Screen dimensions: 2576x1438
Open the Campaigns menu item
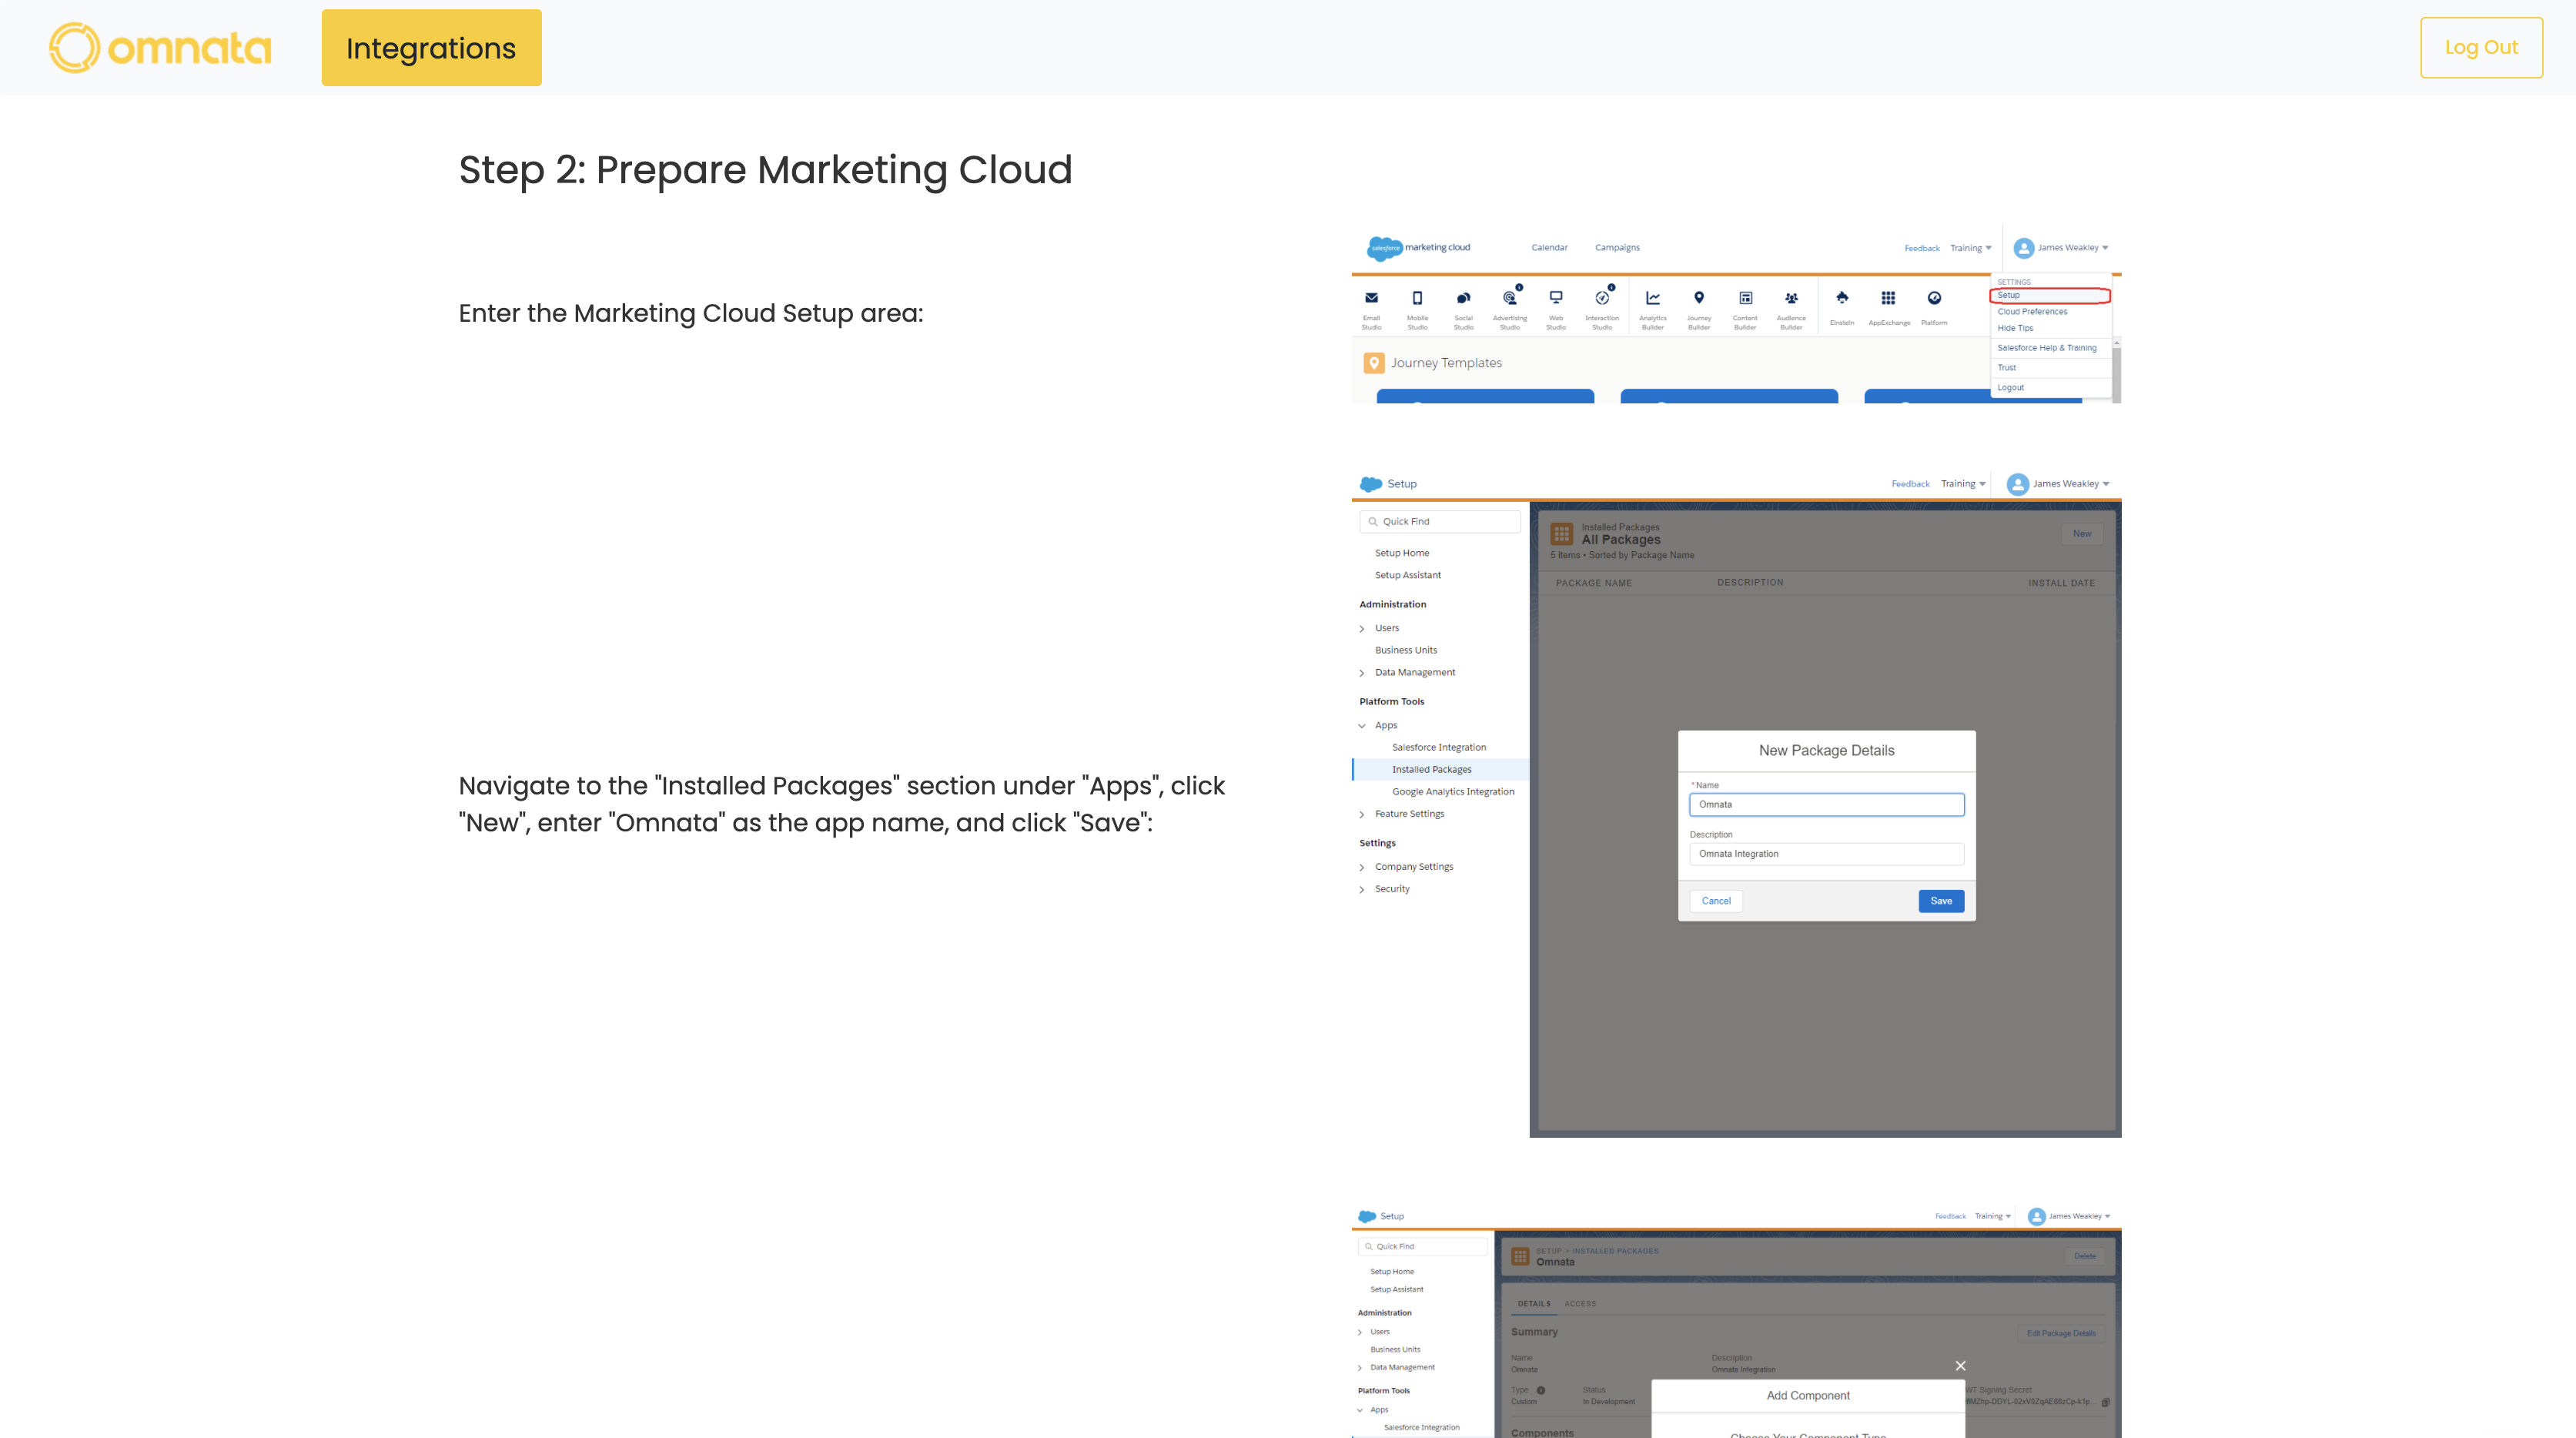pyautogui.click(x=1617, y=248)
